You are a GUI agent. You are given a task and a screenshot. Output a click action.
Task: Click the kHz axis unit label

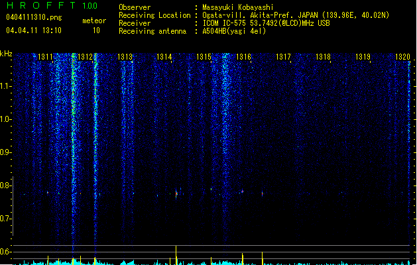pos(6,54)
